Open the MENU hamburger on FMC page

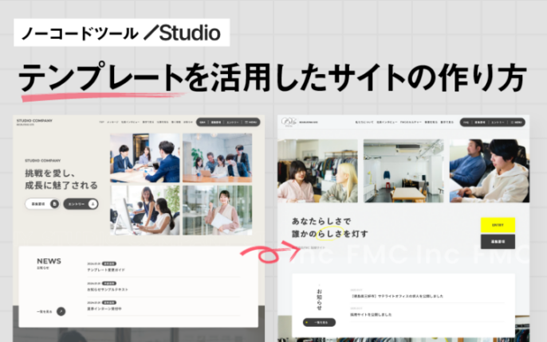516,122
